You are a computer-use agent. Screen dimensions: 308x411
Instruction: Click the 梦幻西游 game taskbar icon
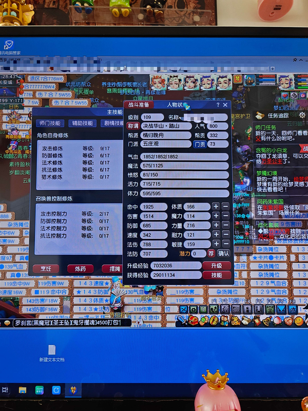coord(73,390)
